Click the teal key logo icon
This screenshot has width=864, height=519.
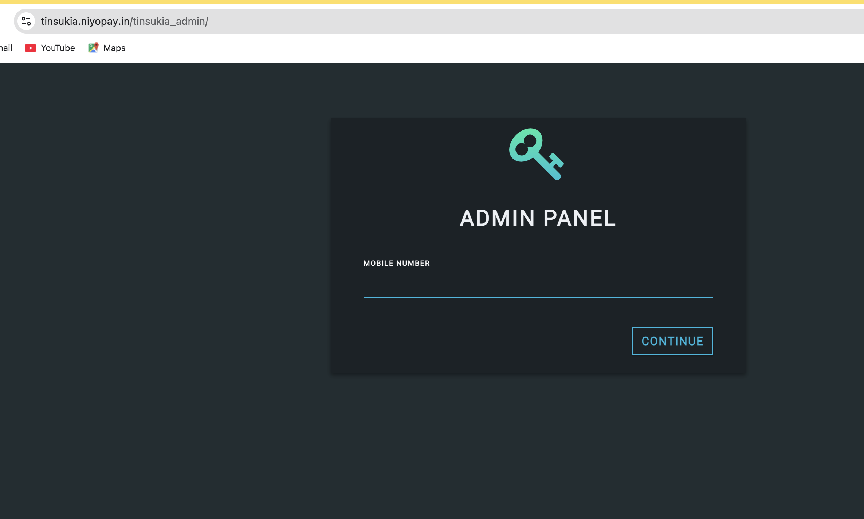point(536,154)
